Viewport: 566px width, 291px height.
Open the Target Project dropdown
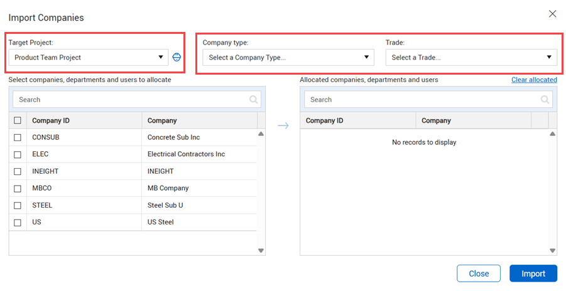coord(89,58)
